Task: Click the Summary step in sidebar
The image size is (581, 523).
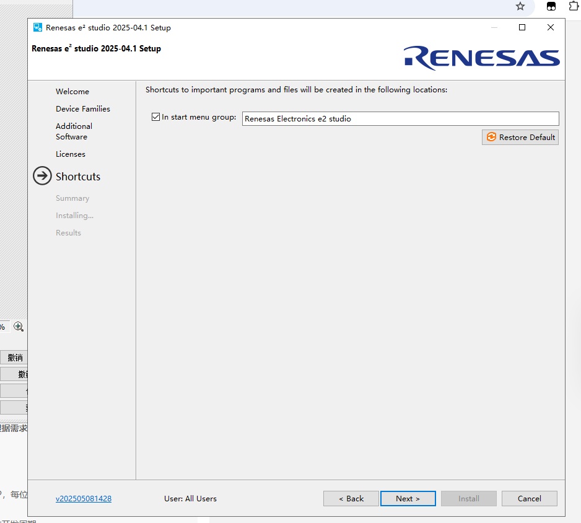Action: (72, 198)
